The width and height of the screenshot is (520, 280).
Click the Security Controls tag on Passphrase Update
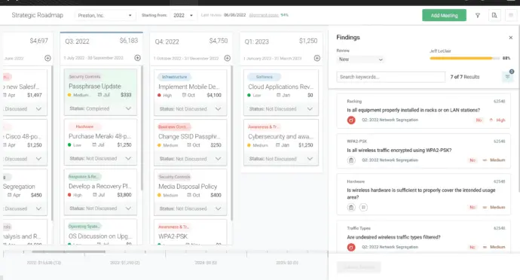pos(84,77)
